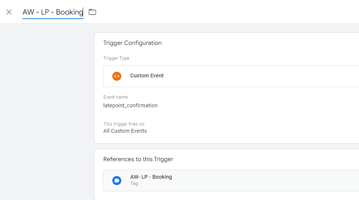Click the orange Custom Event icon

point(117,76)
